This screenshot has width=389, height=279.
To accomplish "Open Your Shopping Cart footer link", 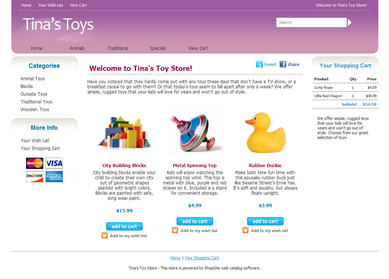I will point(202,258).
